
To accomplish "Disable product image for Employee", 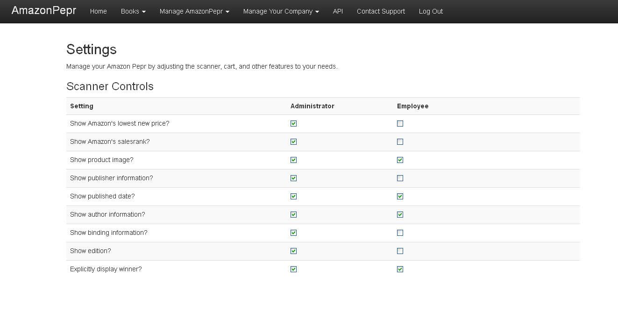I will click(400, 160).
